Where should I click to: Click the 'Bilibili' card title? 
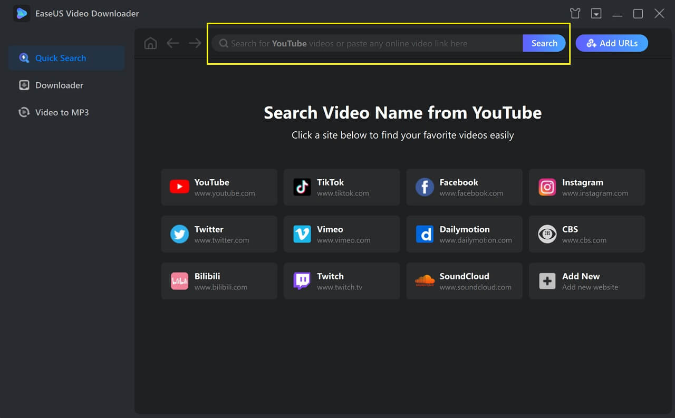coord(207,276)
